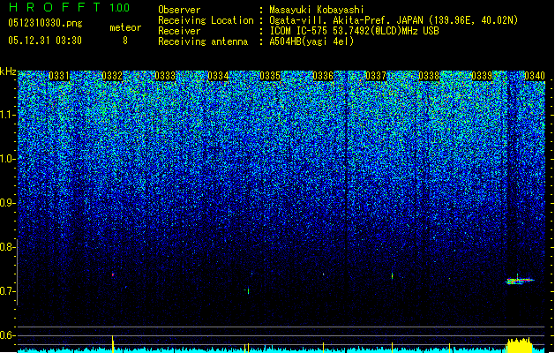Click the 0337 time marker
555x353 pixels.
(x=376, y=76)
